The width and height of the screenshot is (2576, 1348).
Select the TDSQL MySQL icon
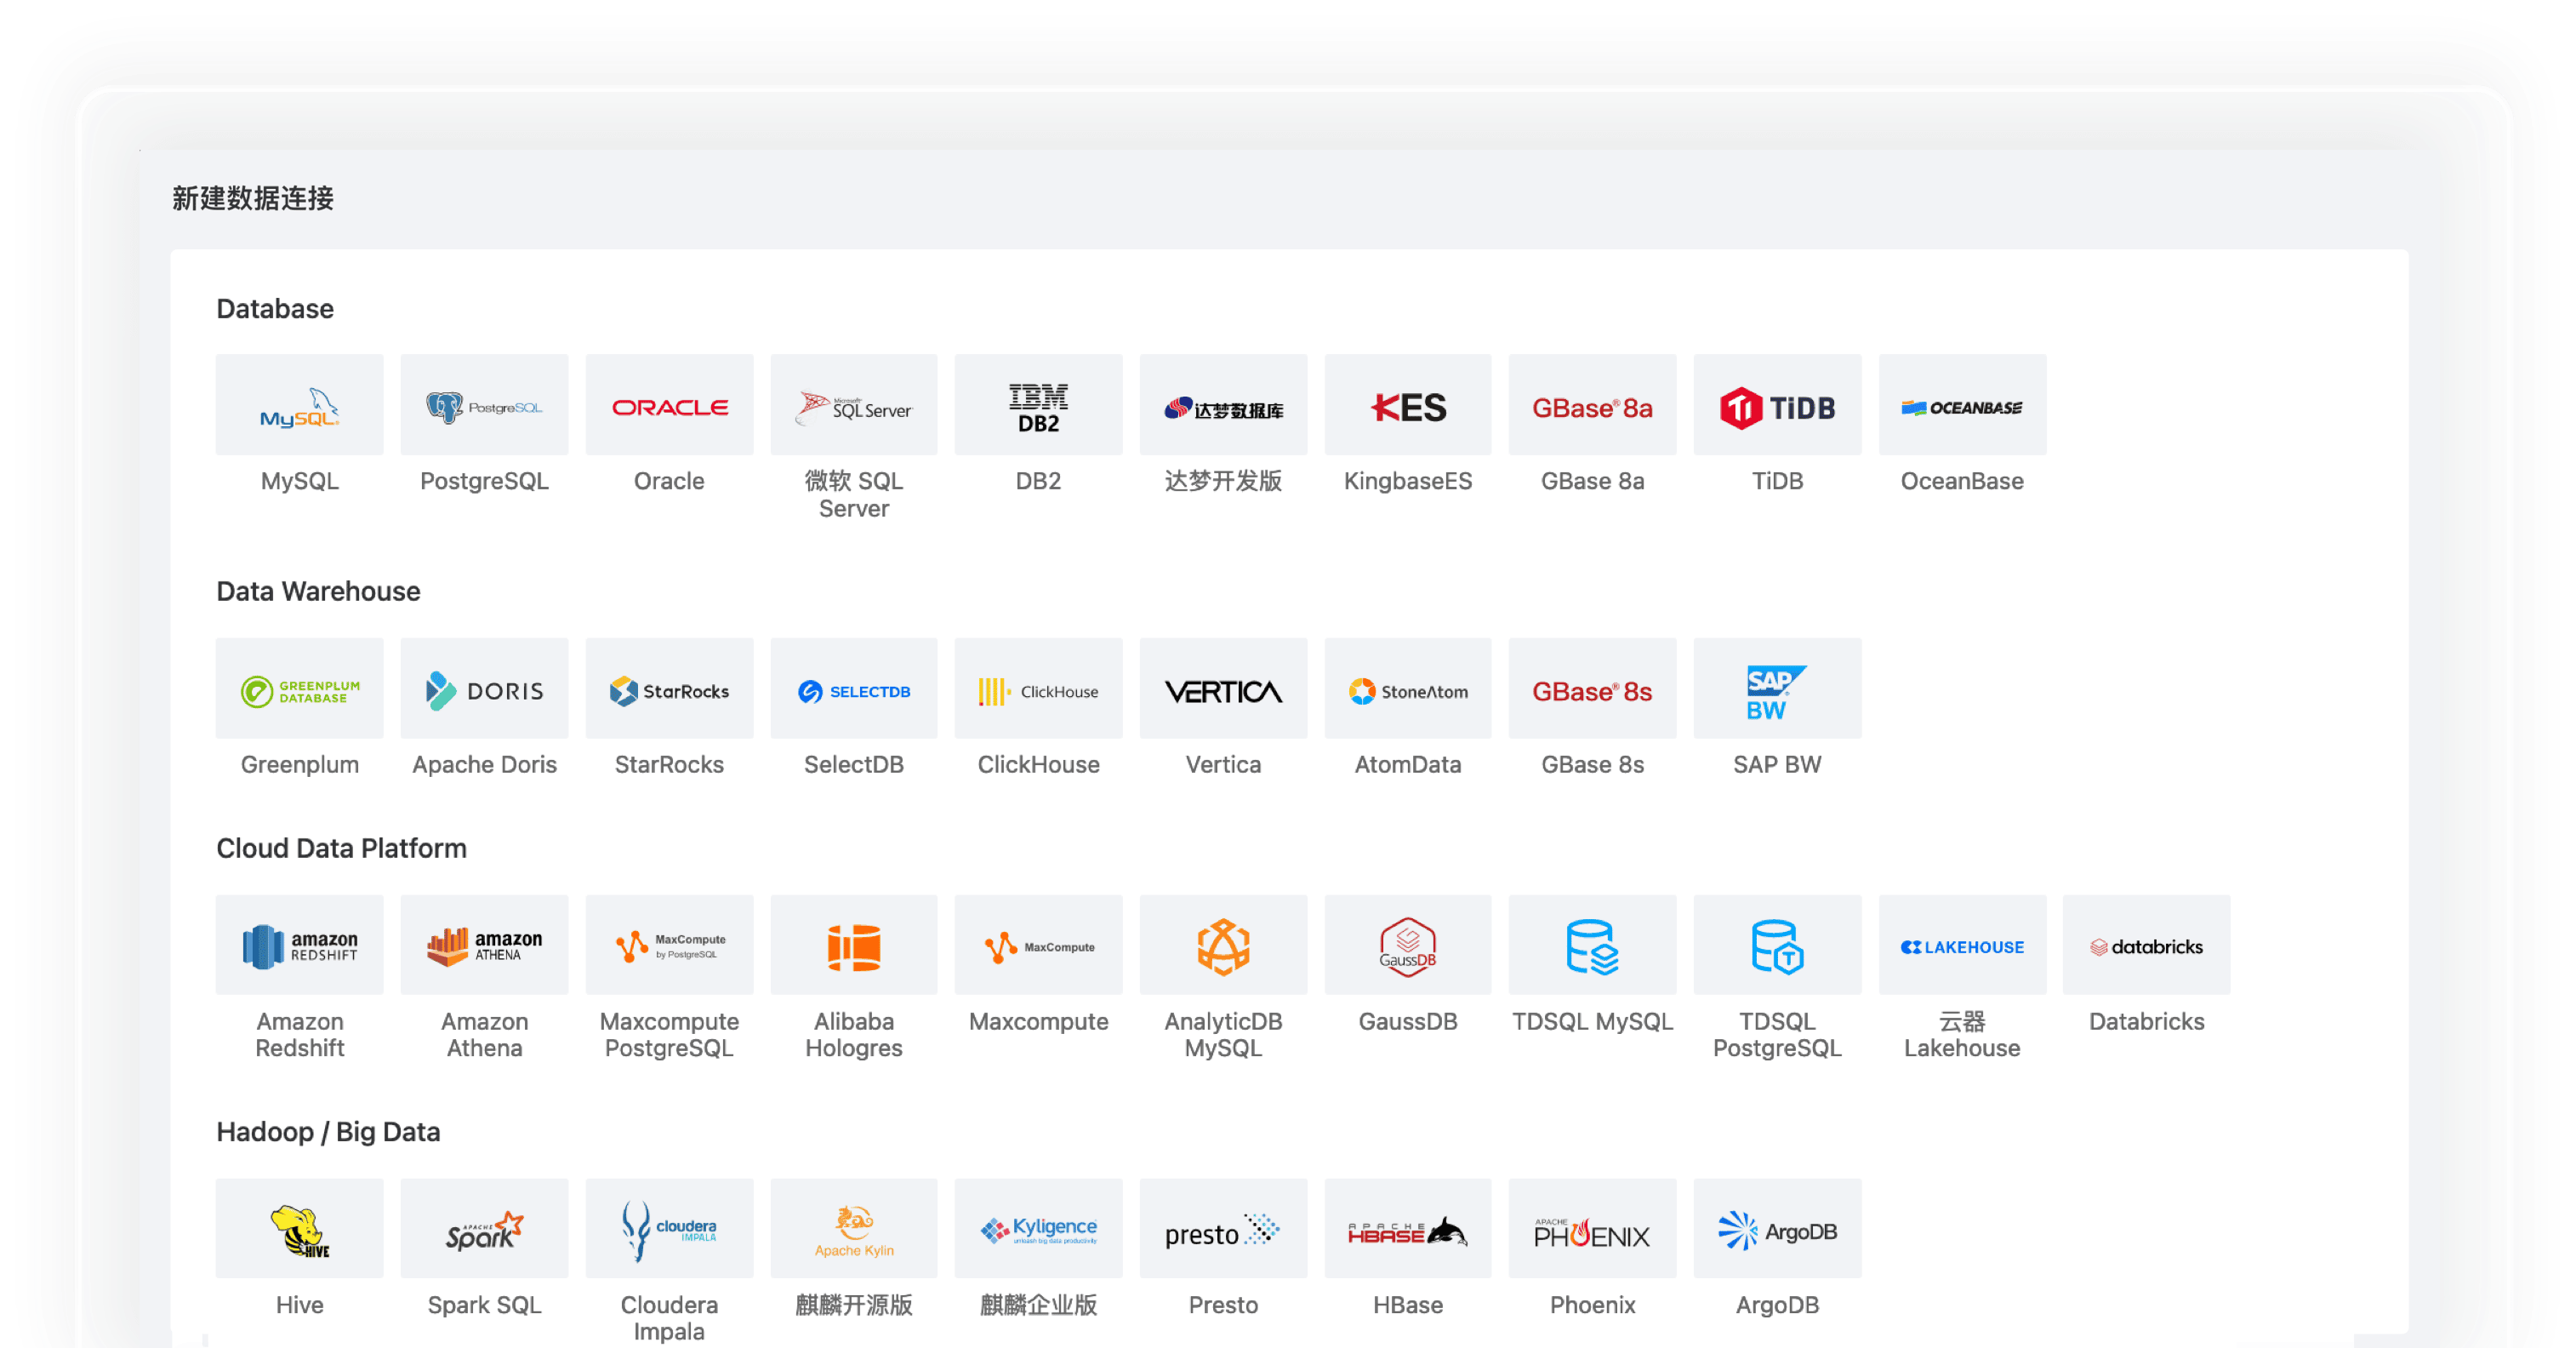tap(1592, 945)
